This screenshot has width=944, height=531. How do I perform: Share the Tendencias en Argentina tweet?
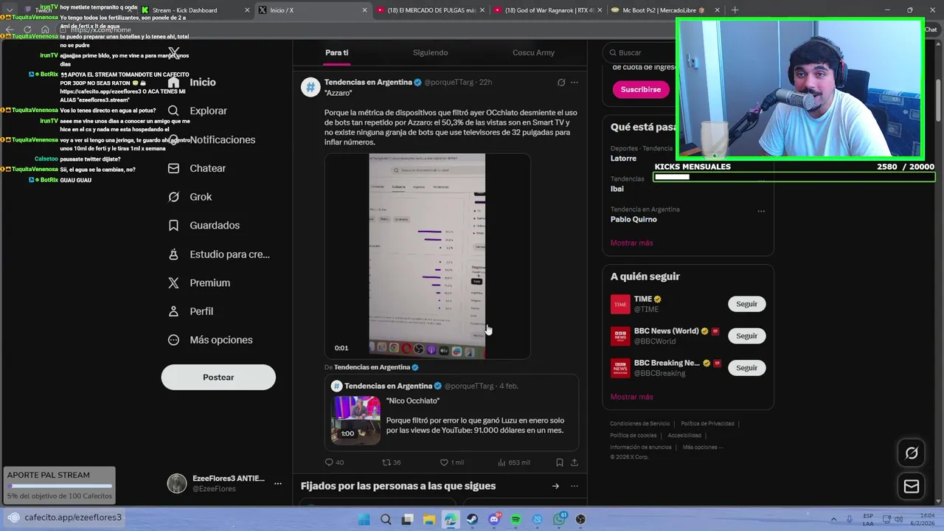(x=575, y=462)
